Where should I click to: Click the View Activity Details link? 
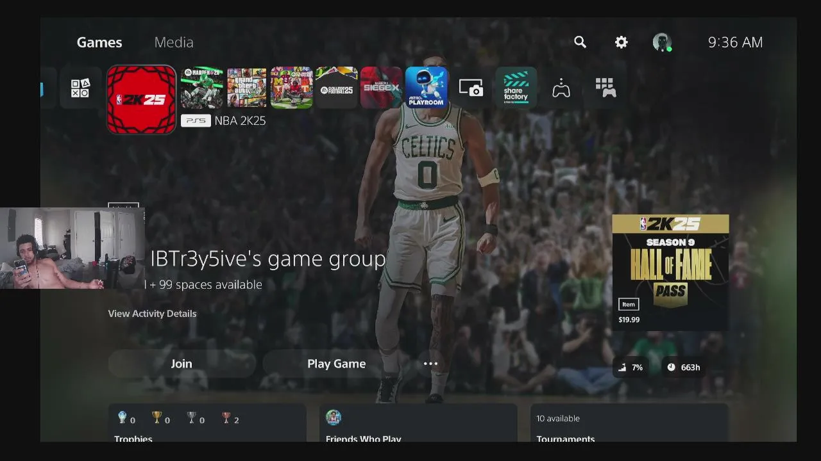pos(152,314)
